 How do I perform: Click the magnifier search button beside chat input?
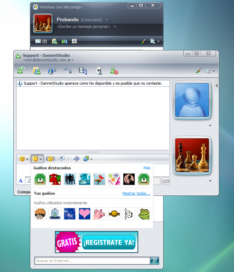click(x=166, y=181)
